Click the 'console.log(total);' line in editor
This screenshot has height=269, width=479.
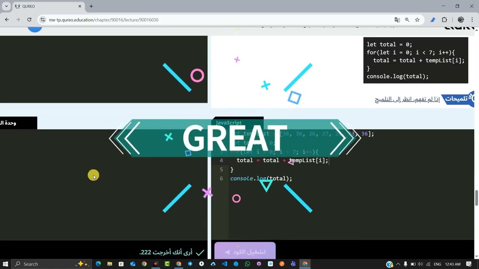[261, 179]
